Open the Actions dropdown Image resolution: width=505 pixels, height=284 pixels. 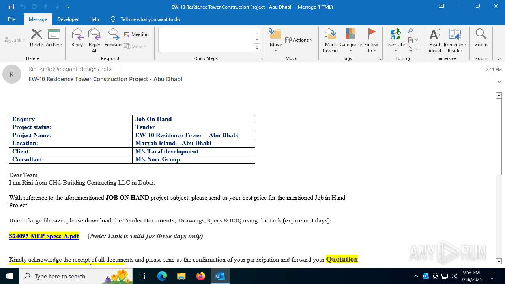tap(299, 40)
